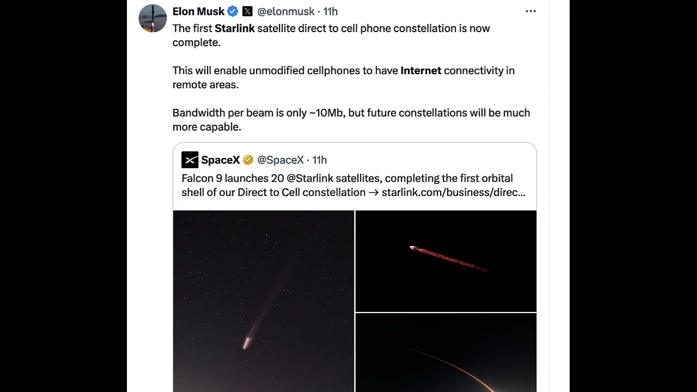The image size is (697, 392).
Task: Click the blue verified badge beside Elon Musk
Action: point(233,11)
